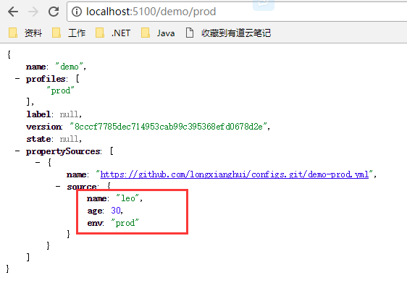Open the 资料 bookmark folder
Viewport: 407px width, 283px height.
click(x=25, y=33)
